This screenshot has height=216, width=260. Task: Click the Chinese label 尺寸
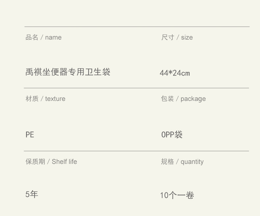click(168, 37)
